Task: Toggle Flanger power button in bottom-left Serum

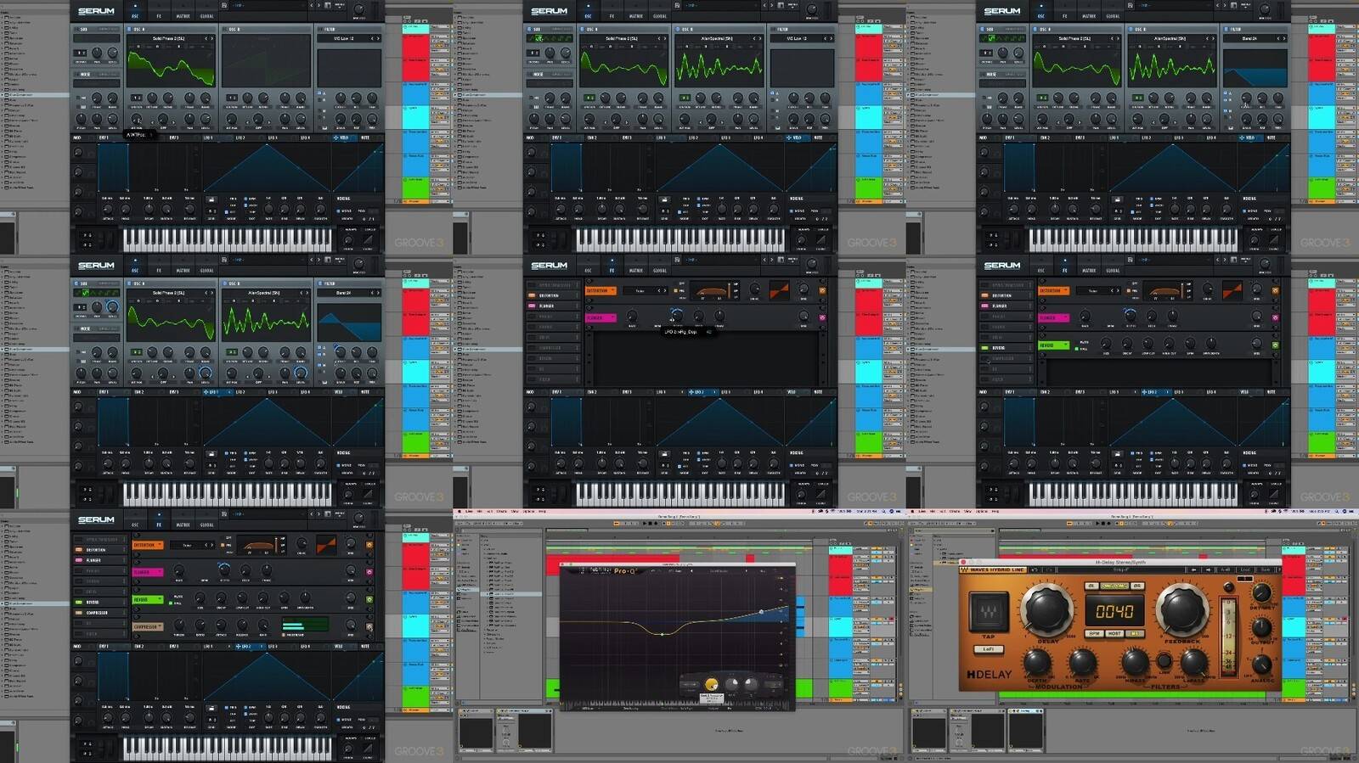Action: (x=369, y=572)
